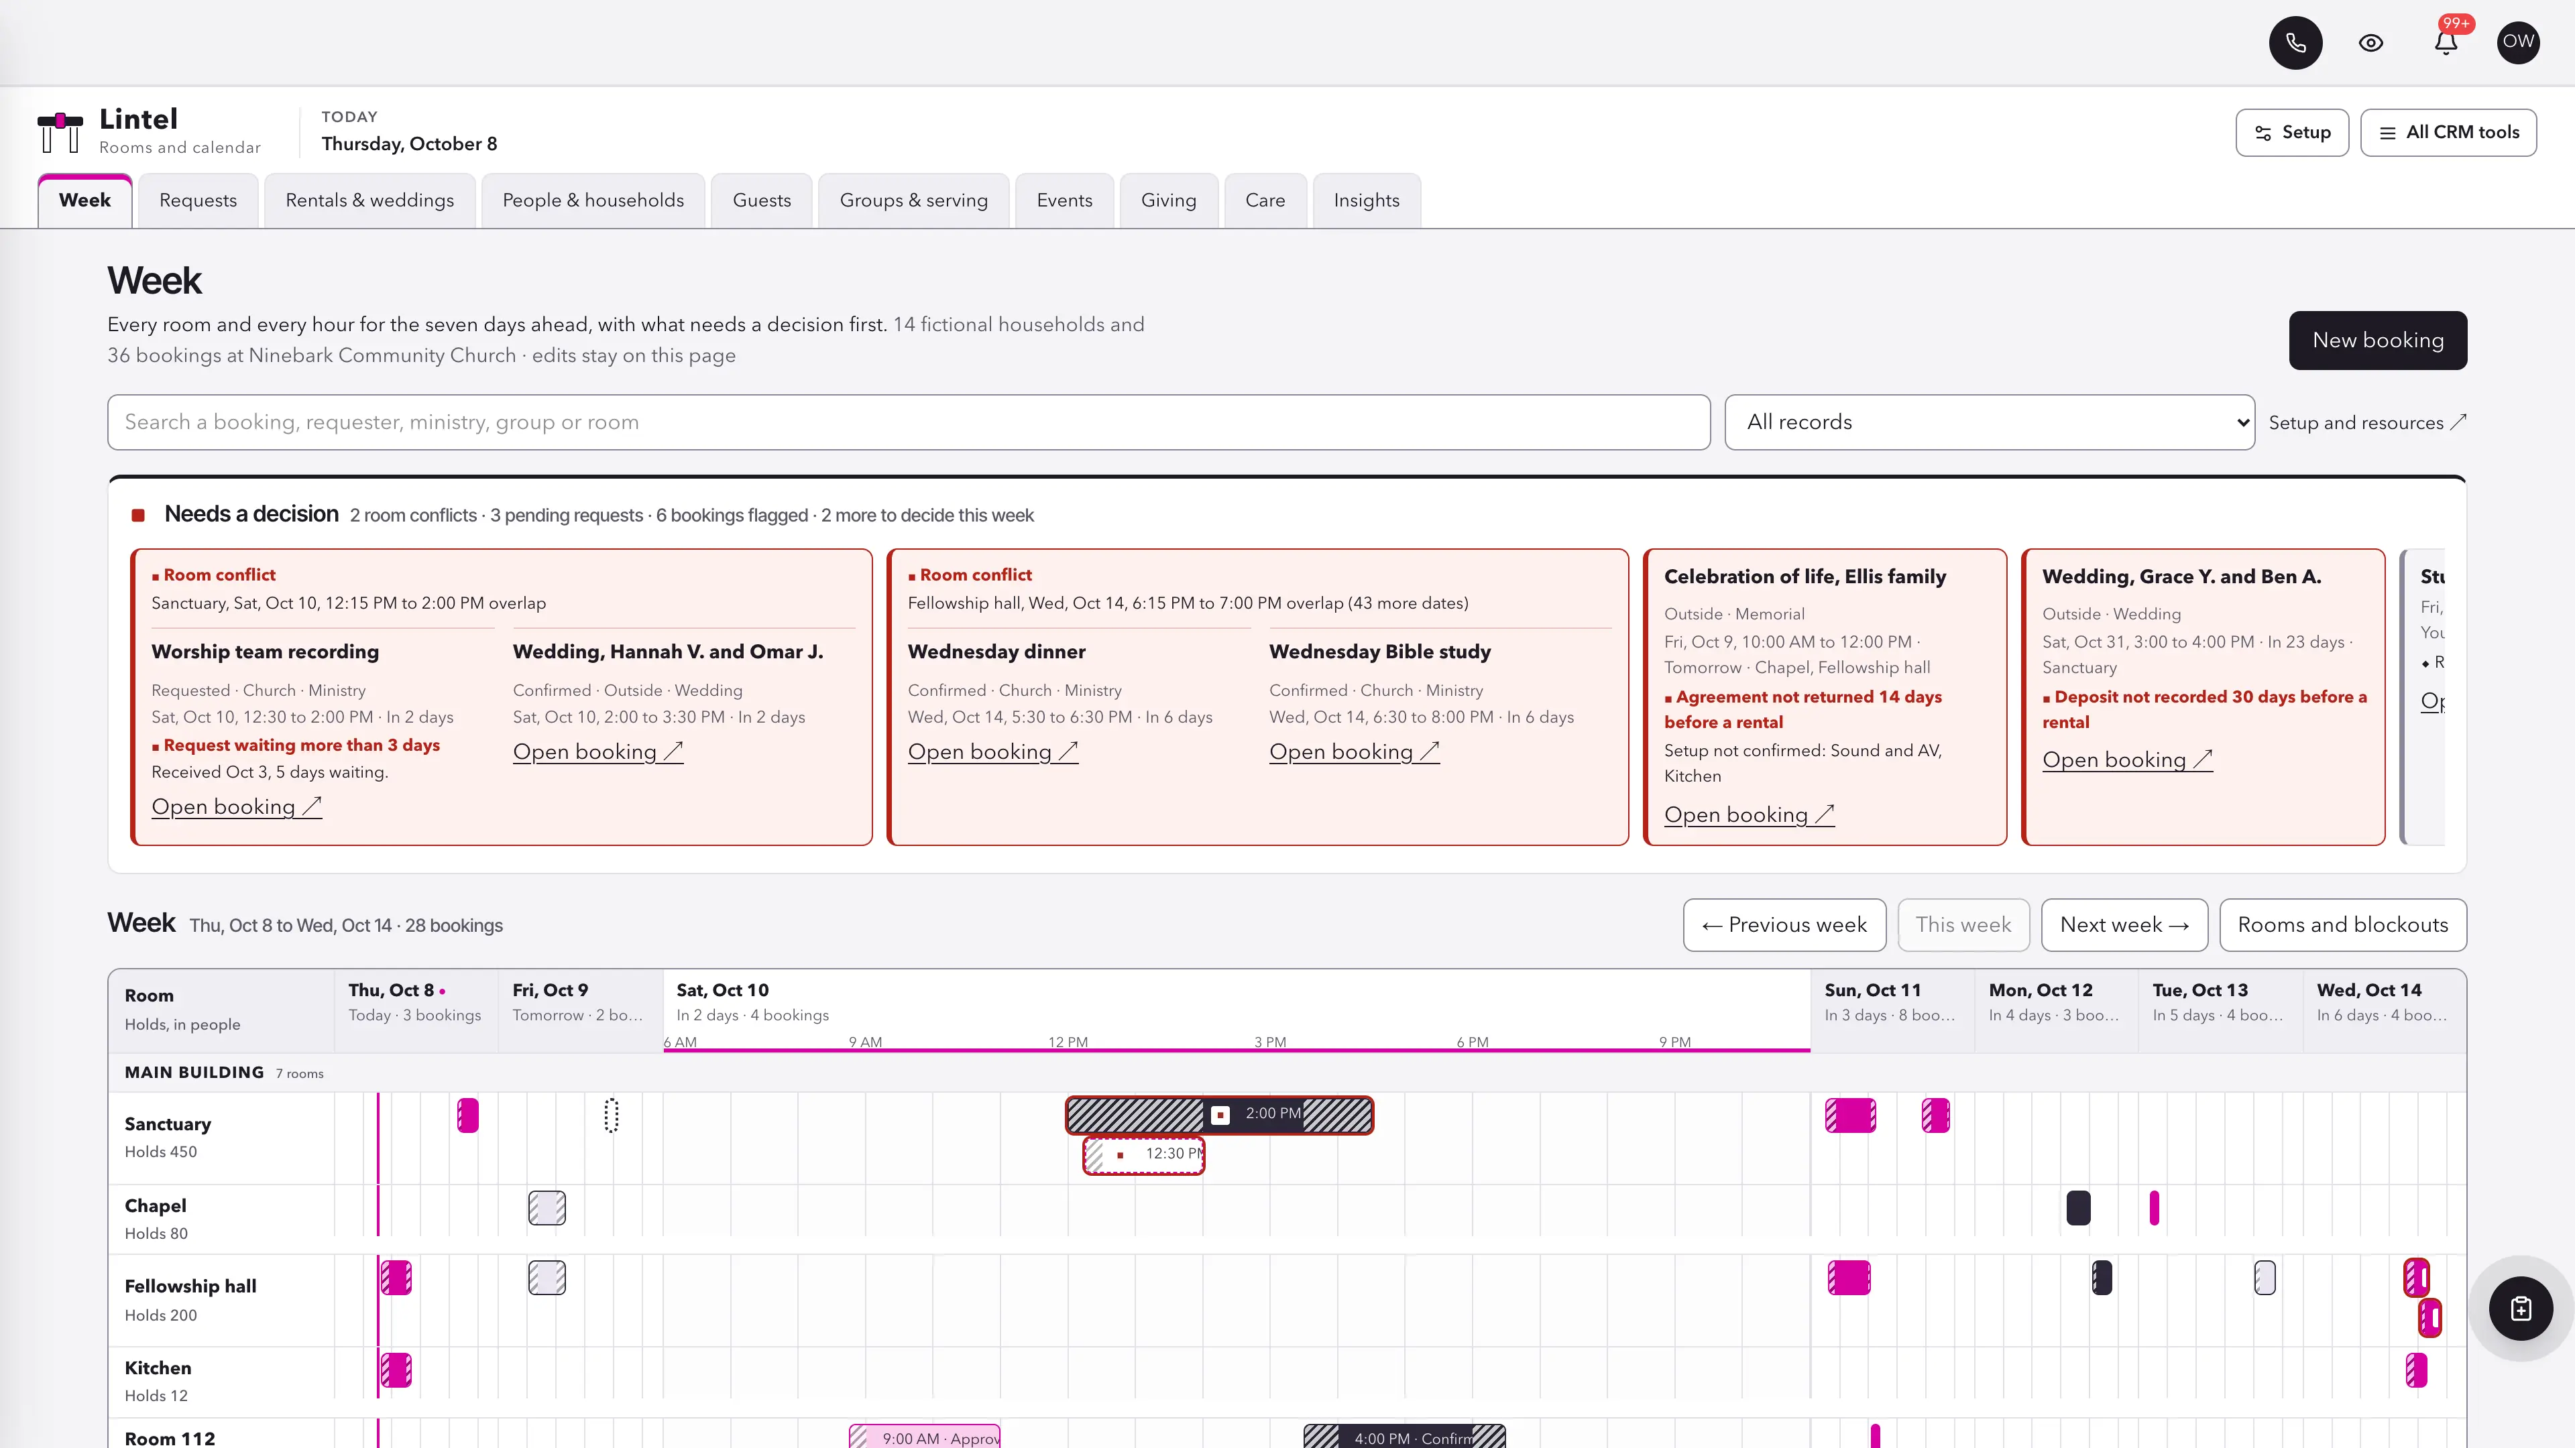This screenshot has height=1448, width=2575.
Task: Advance to Next week
Action: coord(2124,925)
